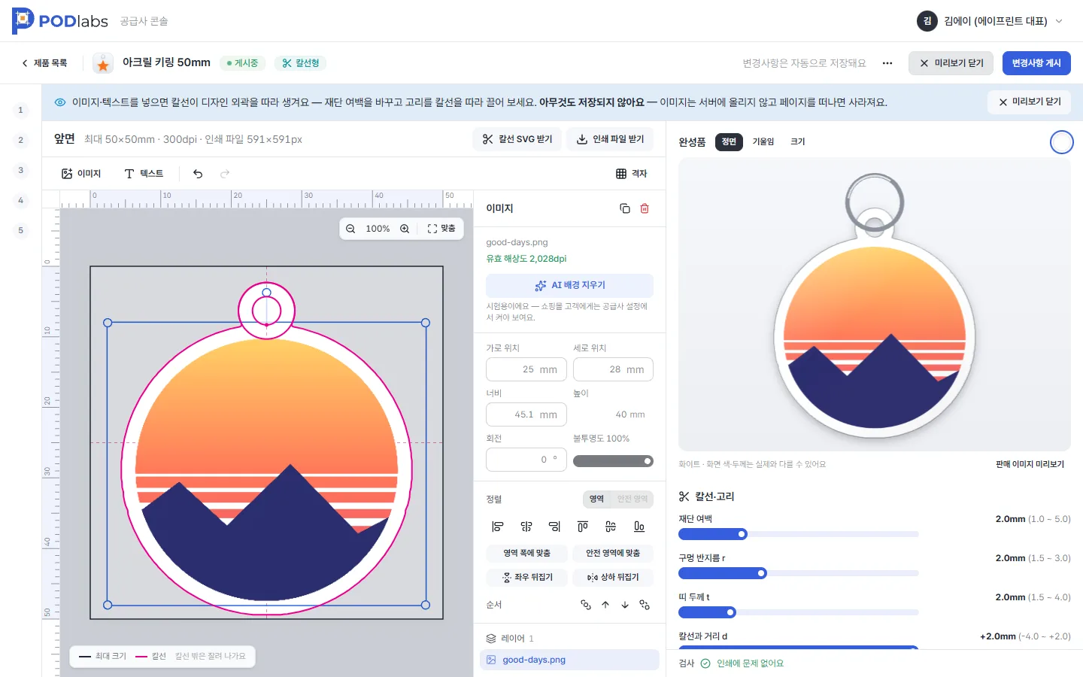Align the image to the bottom edge
The height and width of the screenshot is (677, 1083).
tap(639, 527)
